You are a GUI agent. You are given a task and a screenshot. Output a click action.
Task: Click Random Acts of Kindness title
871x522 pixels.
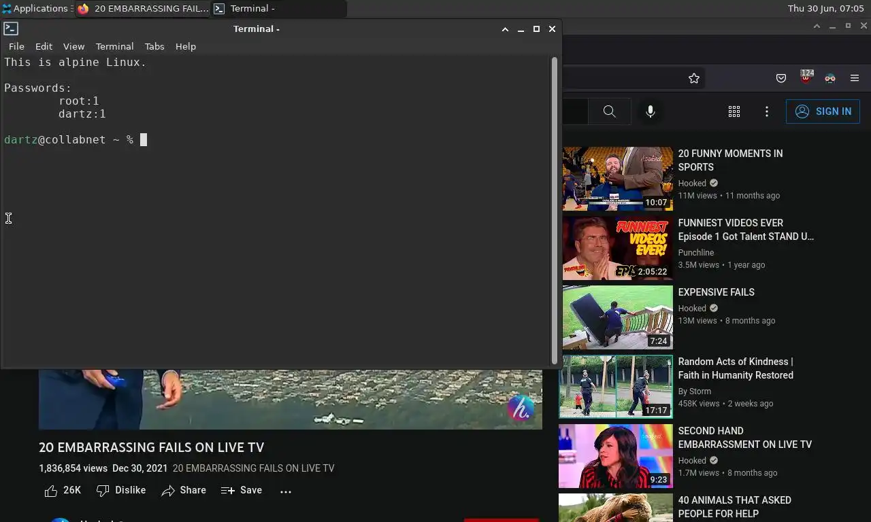tap(736, 368)
